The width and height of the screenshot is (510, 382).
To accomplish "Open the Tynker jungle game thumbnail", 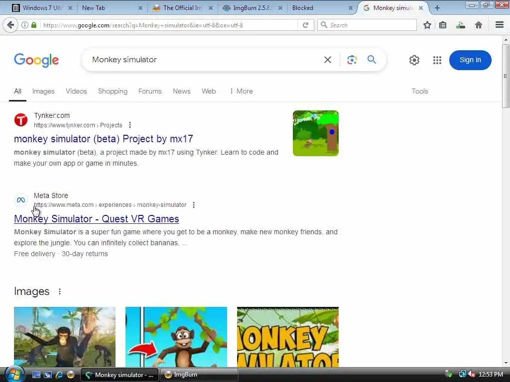I will coord(315,133).
